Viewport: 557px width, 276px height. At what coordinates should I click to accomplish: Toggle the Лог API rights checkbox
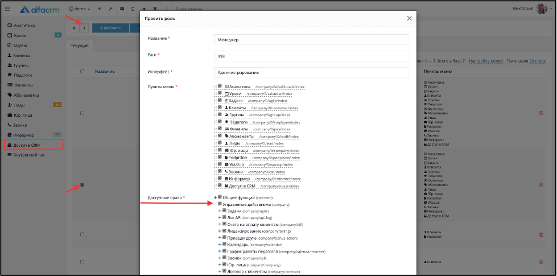pyautogui.click(x=224, y=217)
